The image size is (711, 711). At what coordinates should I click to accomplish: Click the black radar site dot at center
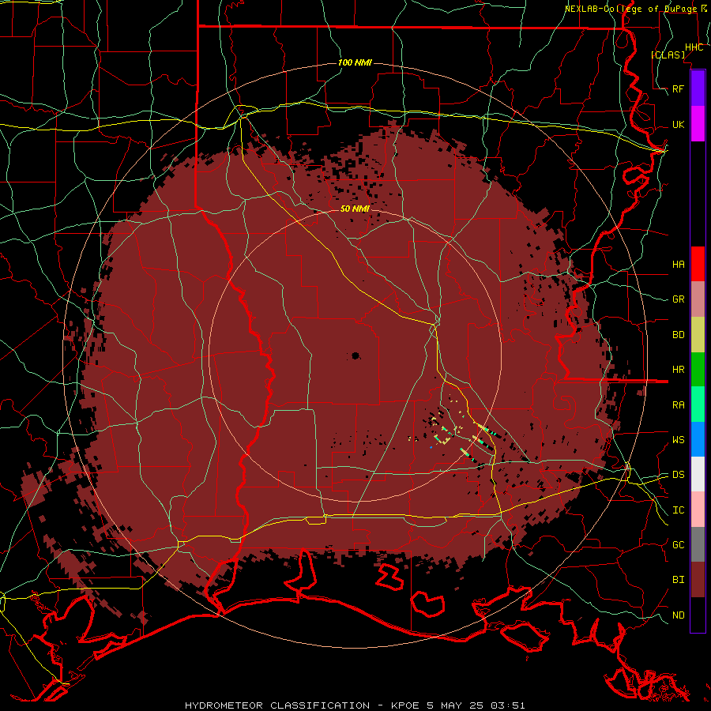point(355,356)
